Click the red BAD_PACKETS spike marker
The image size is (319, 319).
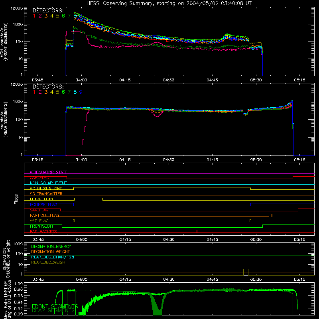[197, 231]
